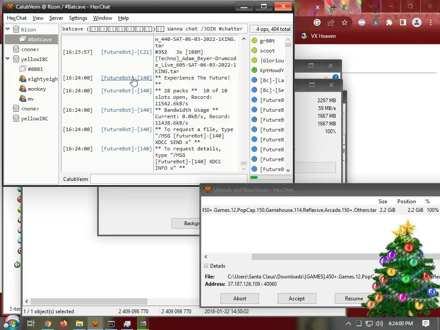Select the Games.12.PopCap tar download row
The height and width of the screenshot is (330, 440).
pos(321,210)
